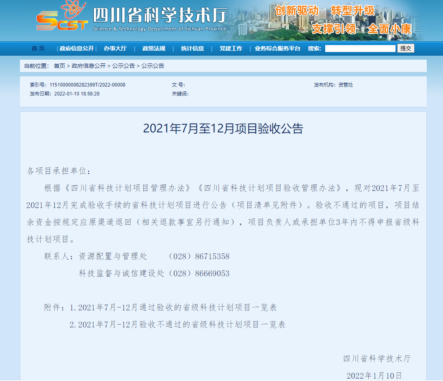Focus the 搜索 text input field
The image size is (443, 381).
[360, 48]
